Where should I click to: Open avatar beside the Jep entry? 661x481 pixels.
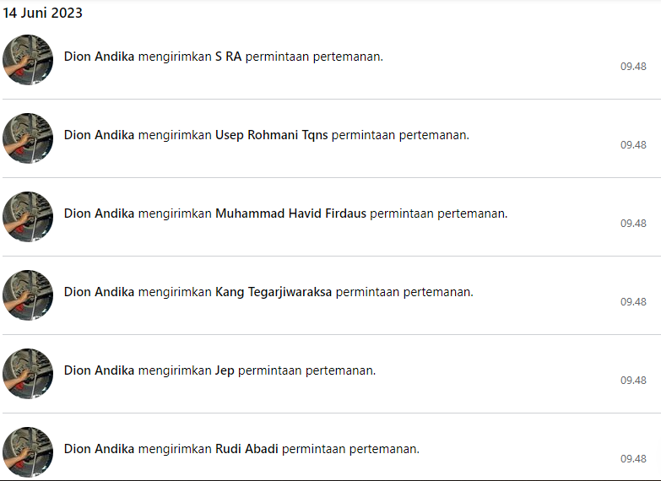coord(28,374)
